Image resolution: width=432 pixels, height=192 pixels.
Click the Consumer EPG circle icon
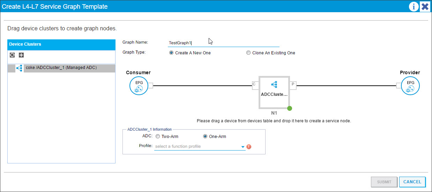(139, 86)
